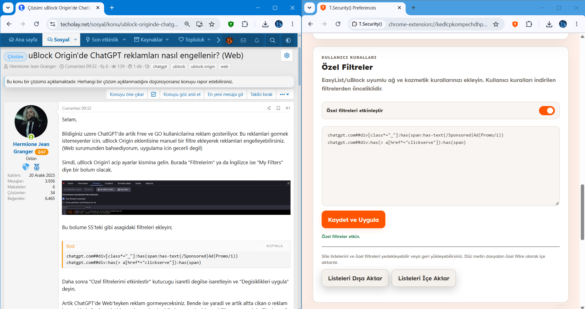Share post #1 with share icon

point(269,108)
